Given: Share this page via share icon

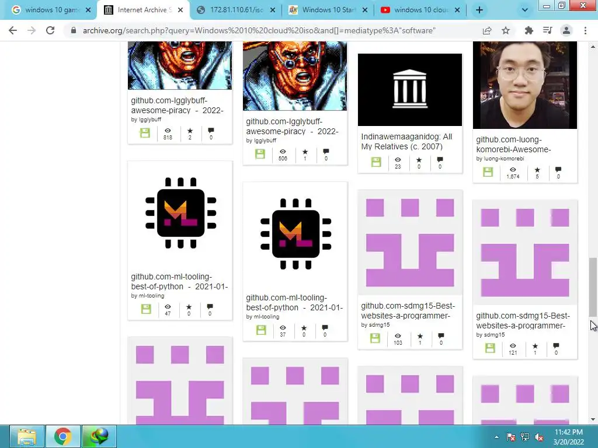Looking at the screenshot, I should (x=487, y=30).
